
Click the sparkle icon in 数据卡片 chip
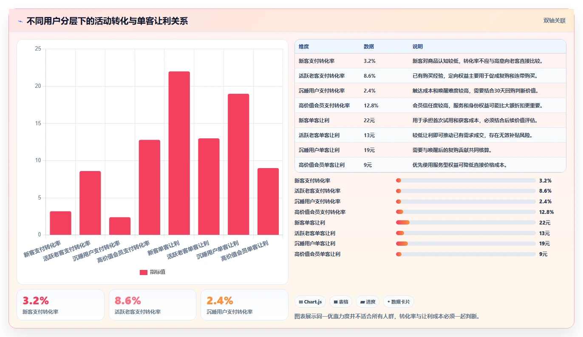(388, 302)
